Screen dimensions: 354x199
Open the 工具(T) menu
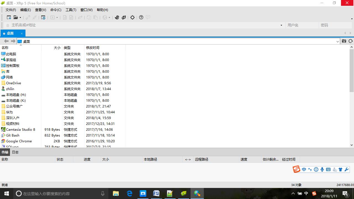[71, 10]
